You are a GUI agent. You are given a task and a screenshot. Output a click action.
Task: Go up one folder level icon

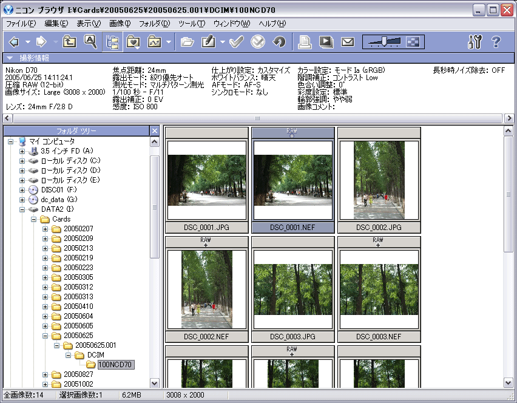click(x=69, y=42)
